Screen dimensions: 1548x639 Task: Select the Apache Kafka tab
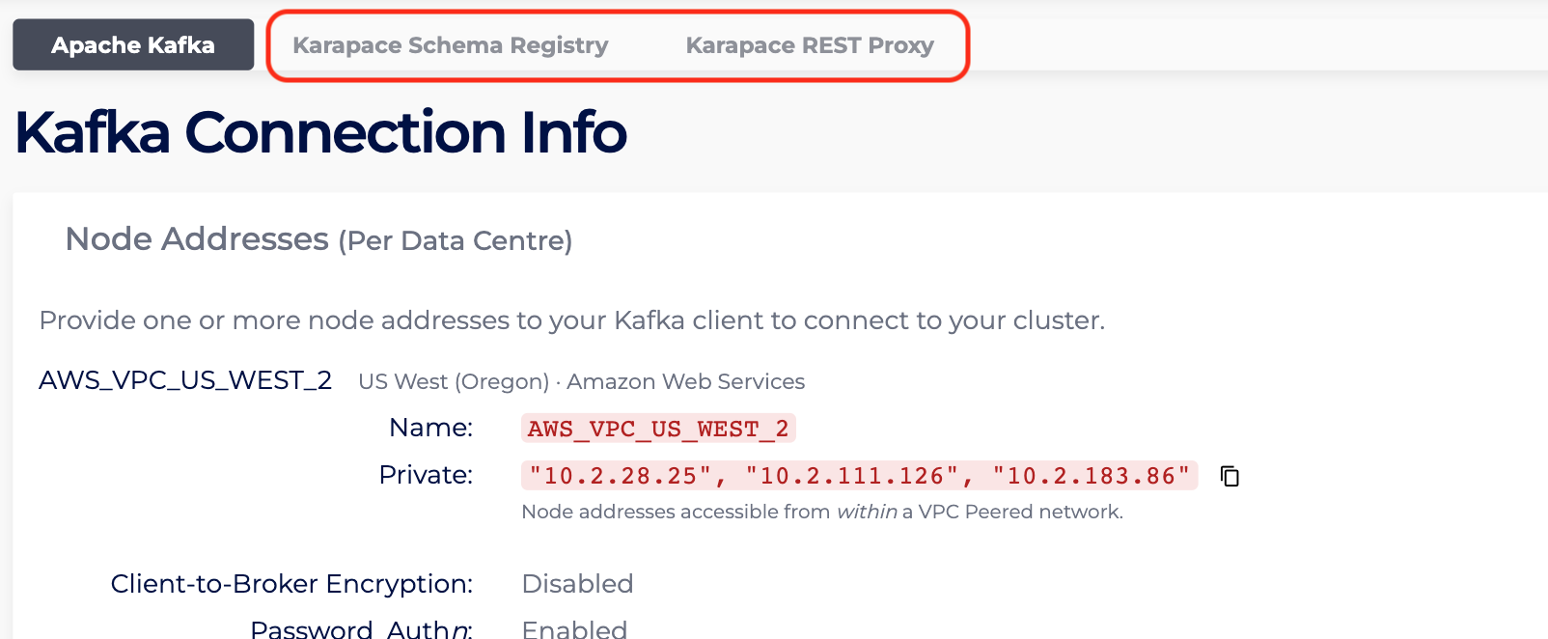133,45
